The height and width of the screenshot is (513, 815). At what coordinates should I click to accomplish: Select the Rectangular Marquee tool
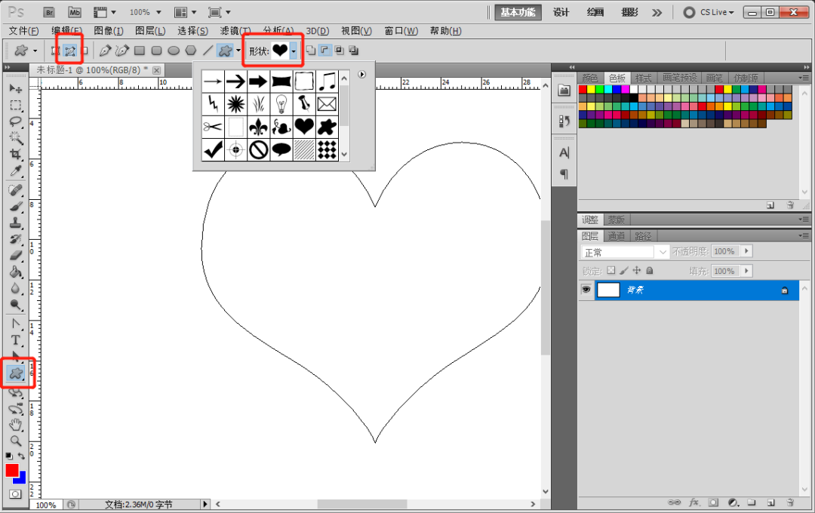(16, 105)
